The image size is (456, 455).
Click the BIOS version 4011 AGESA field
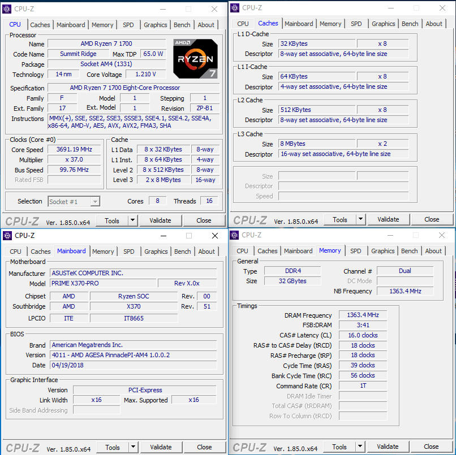pyautogui.click(x=133, y=355)
